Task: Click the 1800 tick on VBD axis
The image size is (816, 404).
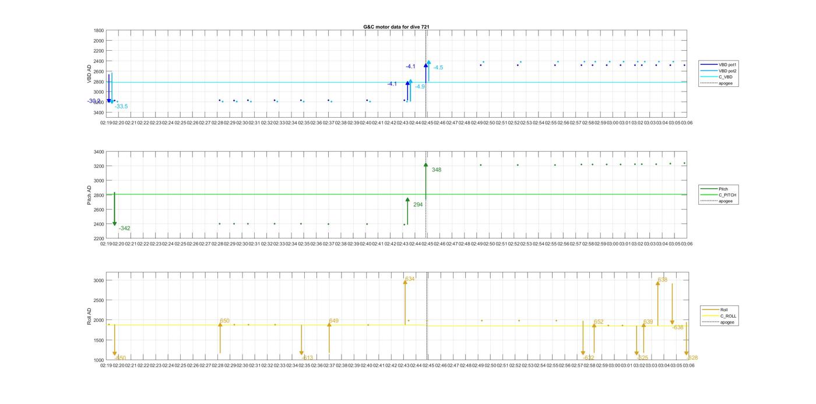Action: coord(99,30)
